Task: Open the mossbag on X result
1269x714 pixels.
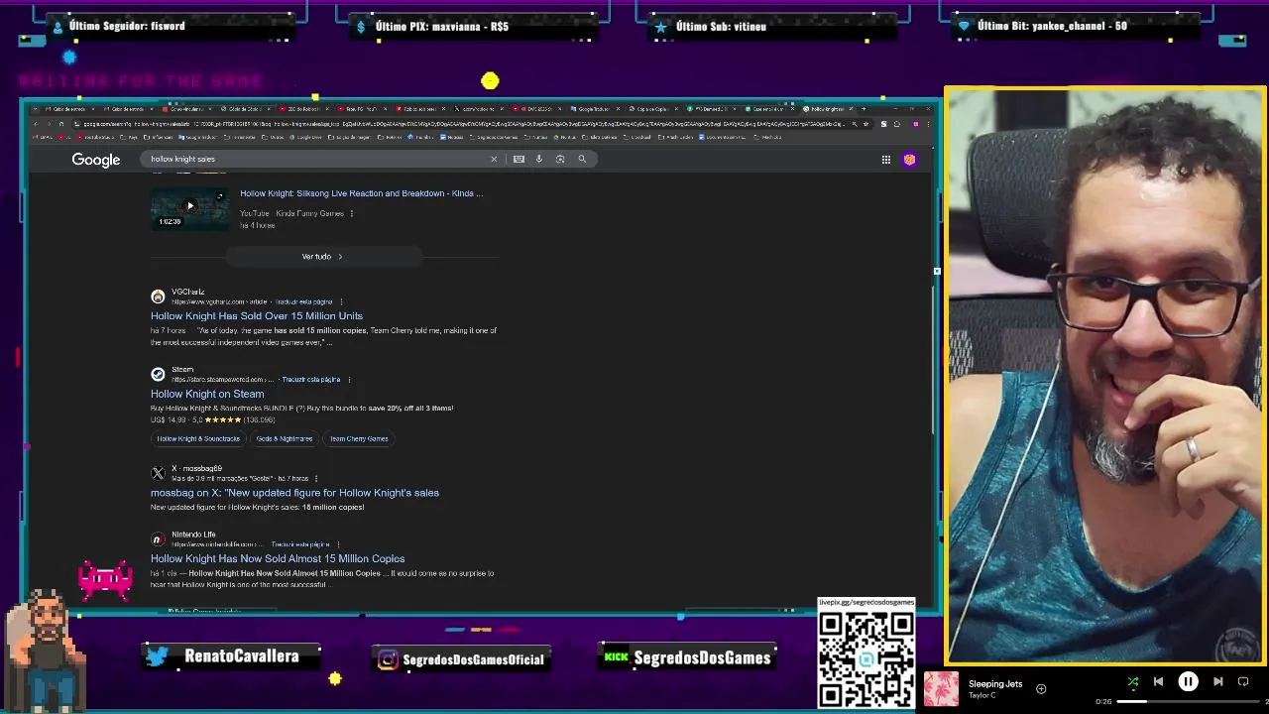Action: [x=294, y=493]
